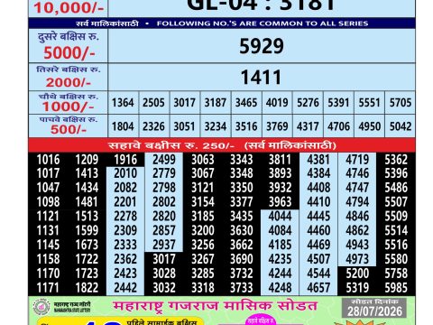Select fifth prize number 2326
Screen dimensions: 433x325
[153, 126]
